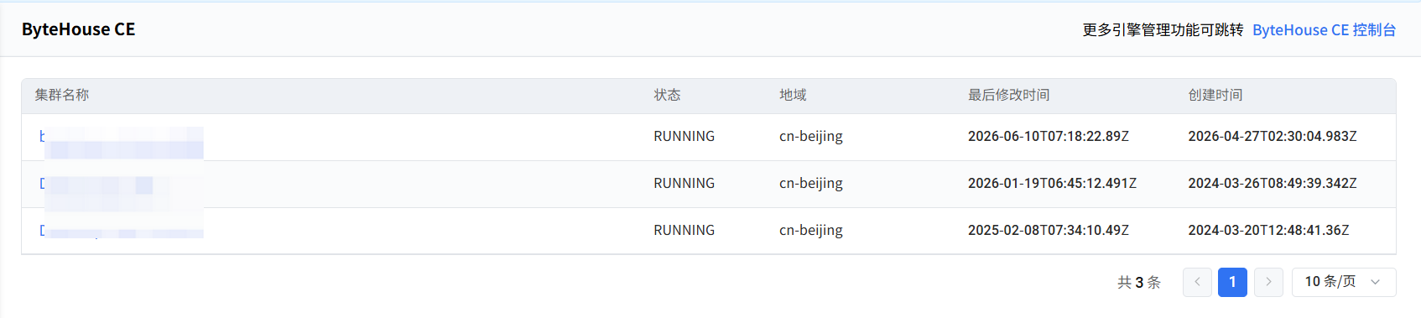Click the 状态 column header
This screenshot has height=318, width=1421.
click(x=667, y=96)
